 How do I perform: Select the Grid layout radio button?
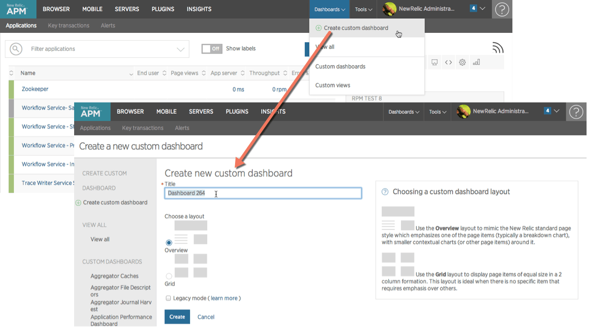(169, 276)
